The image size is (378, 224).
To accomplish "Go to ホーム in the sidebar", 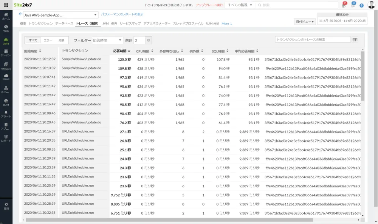I will point(6,16).
